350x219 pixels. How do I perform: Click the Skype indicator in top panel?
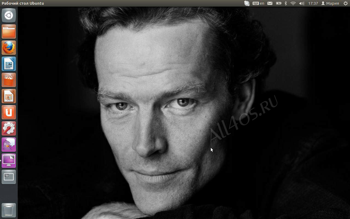(247, 3)
